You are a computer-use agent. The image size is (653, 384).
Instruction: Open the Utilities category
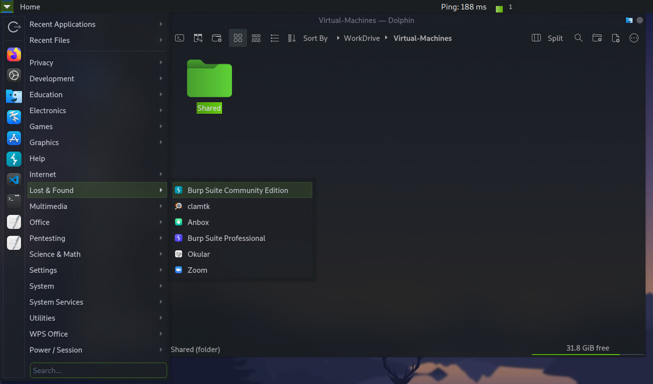click(97, 318)
